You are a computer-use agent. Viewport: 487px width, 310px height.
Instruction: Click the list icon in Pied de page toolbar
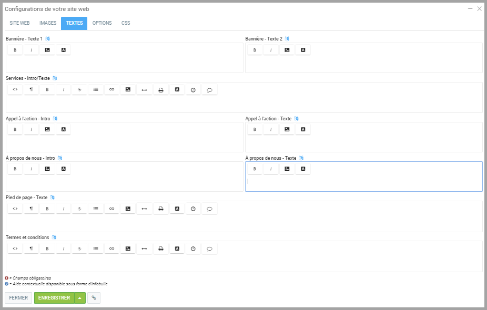(x=96, y=209)
